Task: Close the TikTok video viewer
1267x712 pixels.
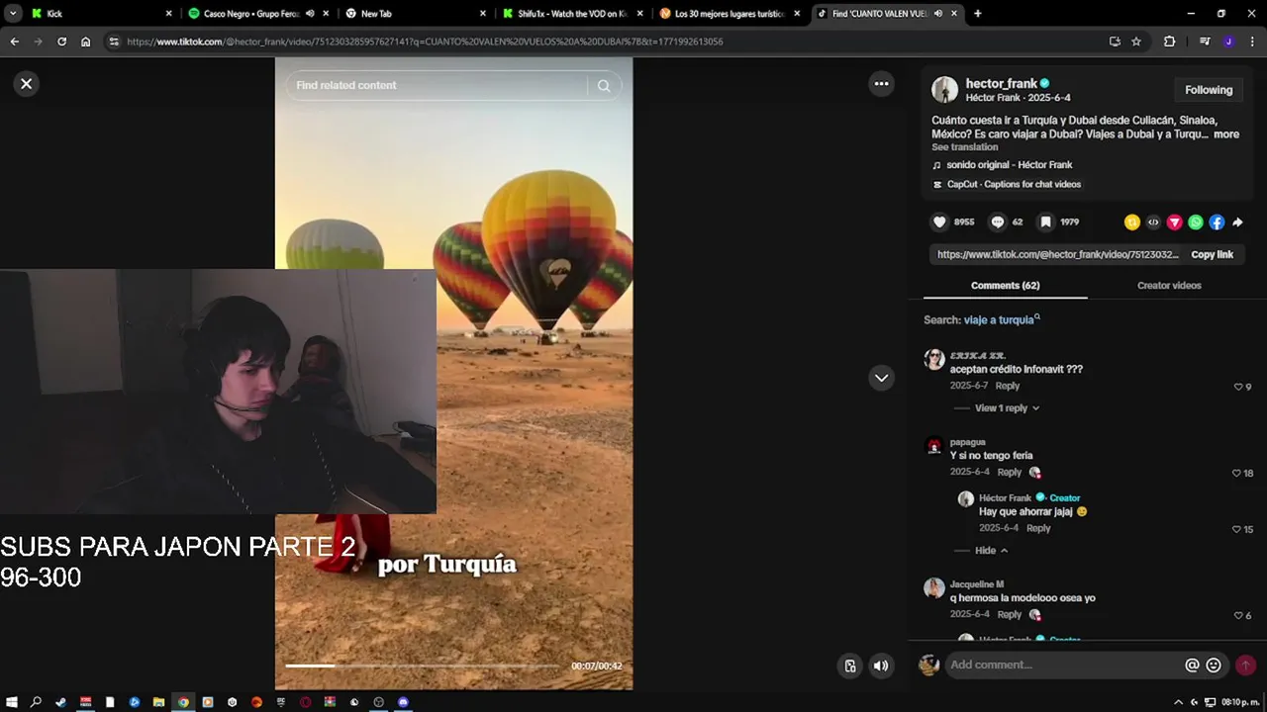Action: tap(27, 84)
